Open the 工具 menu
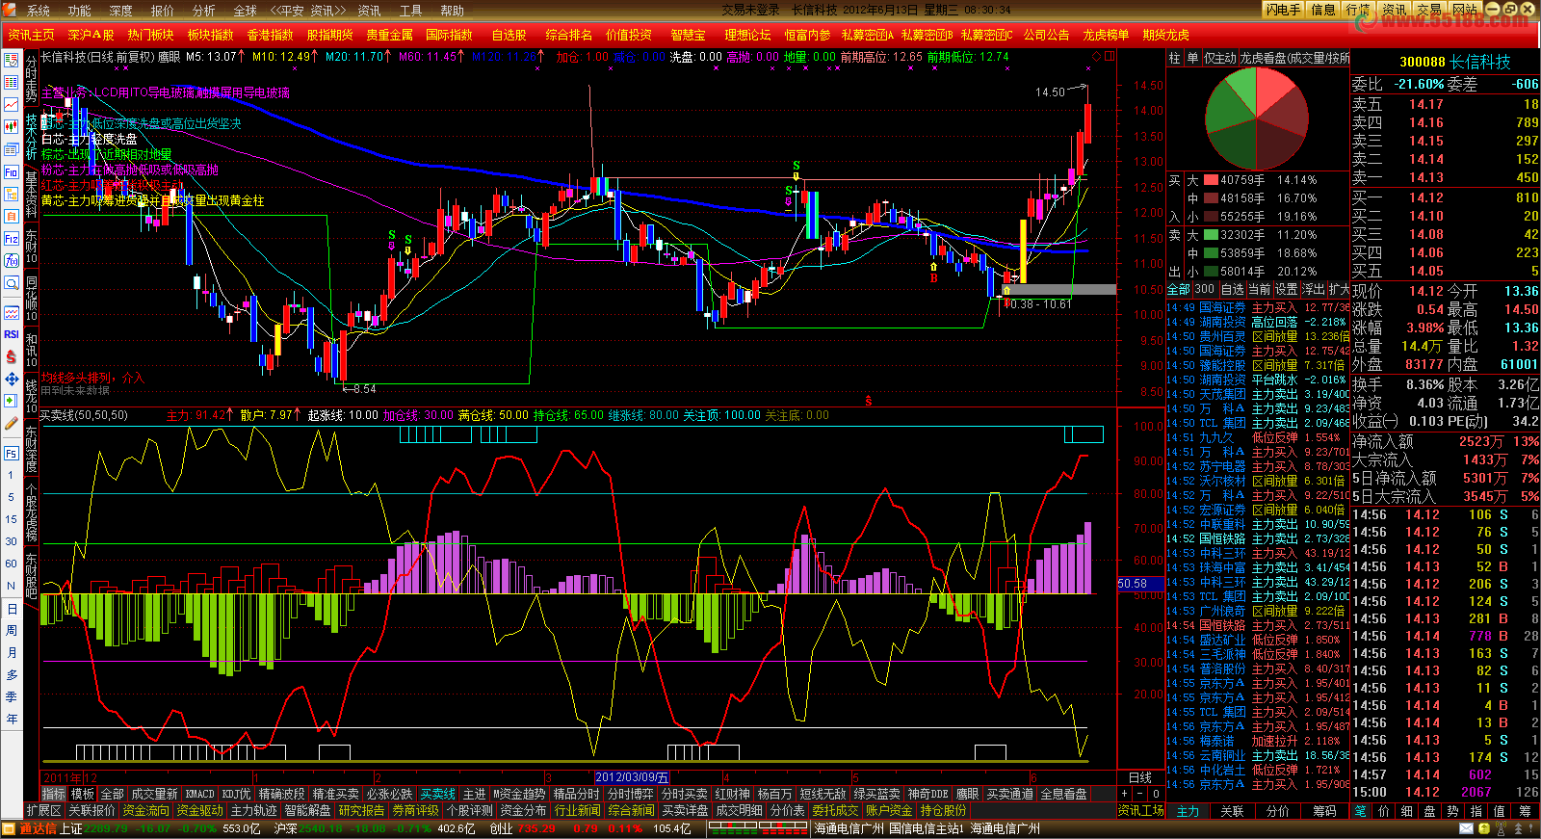 coord(411,11)
